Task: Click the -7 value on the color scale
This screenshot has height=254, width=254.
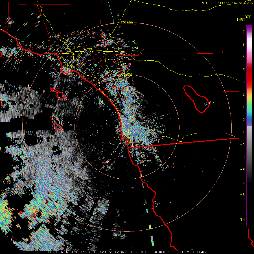Action: (x=242, y=207)
